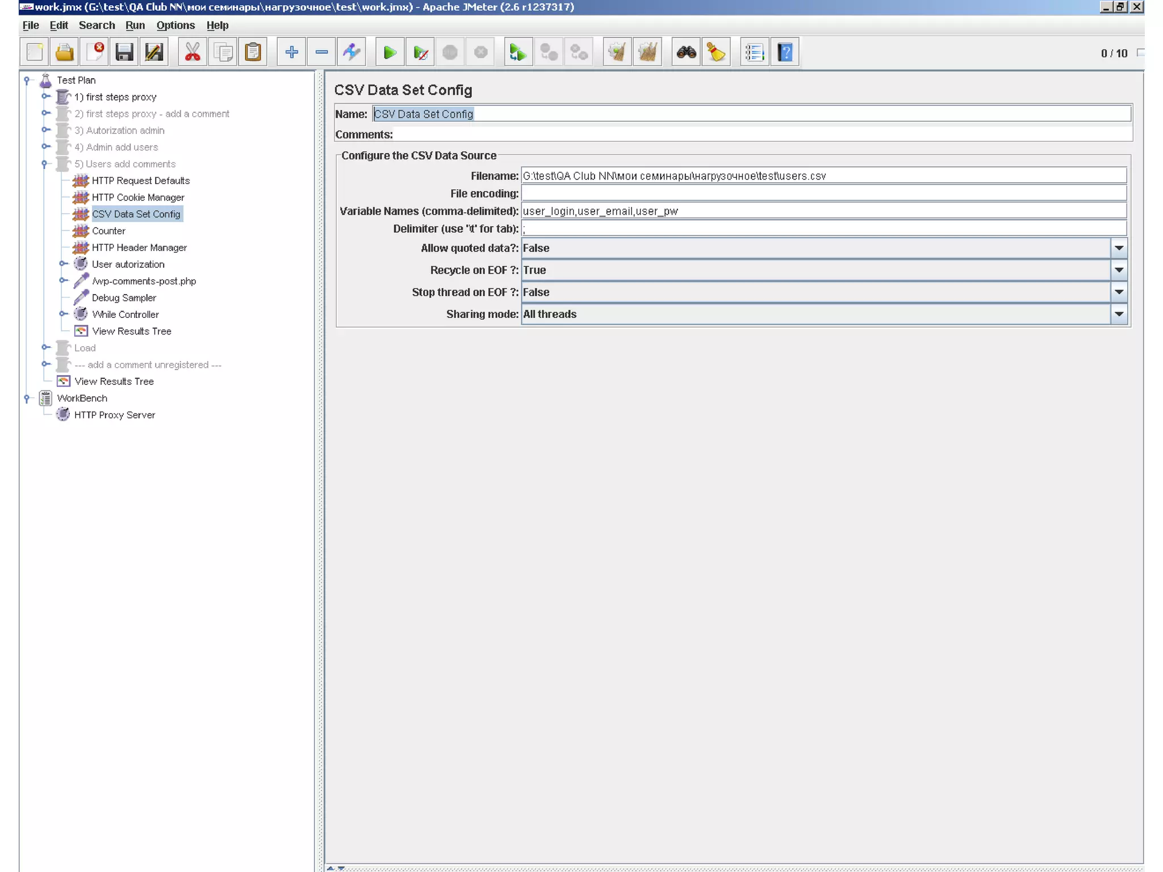Viewport: 1163px width, 872px height.
Task: Open the Options menu
Action: click(175, 26)
